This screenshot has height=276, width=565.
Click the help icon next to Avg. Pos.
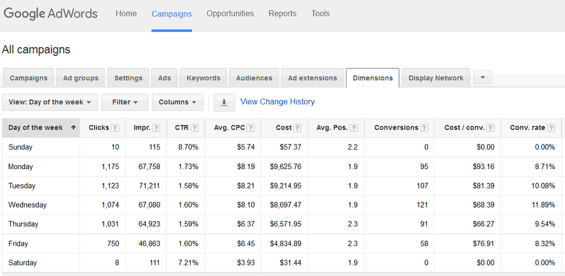(x=354, y=128)
